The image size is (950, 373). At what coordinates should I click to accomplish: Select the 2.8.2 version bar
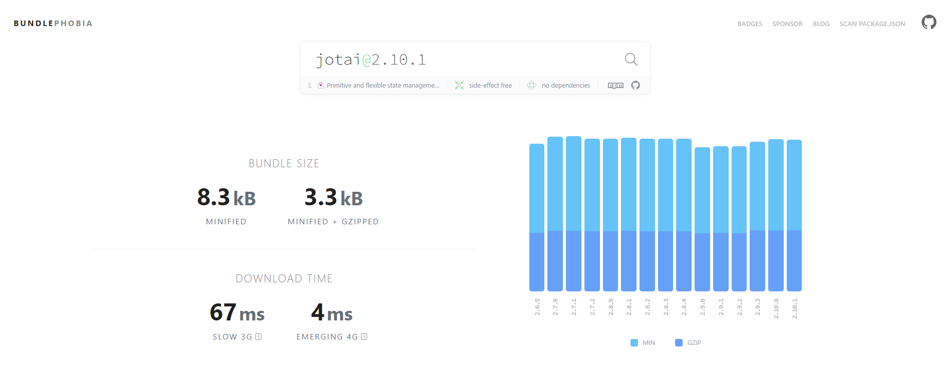coord(647,215)
